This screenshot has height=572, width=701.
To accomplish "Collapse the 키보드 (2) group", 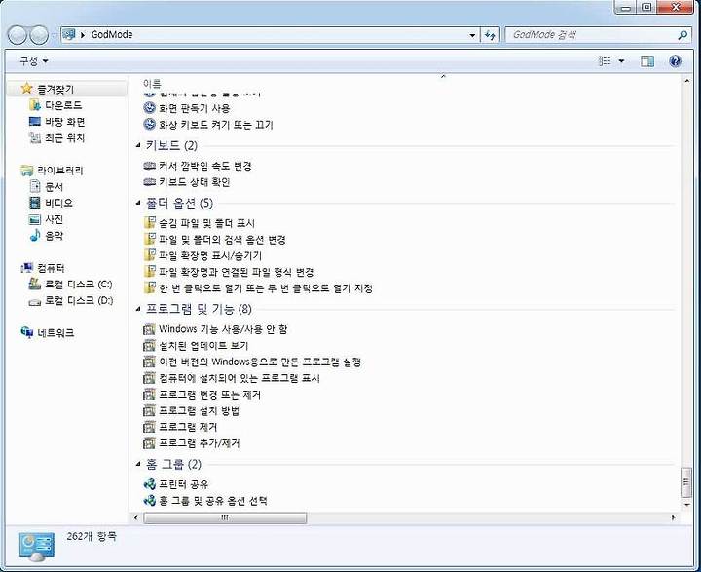I will coord(138,145).
